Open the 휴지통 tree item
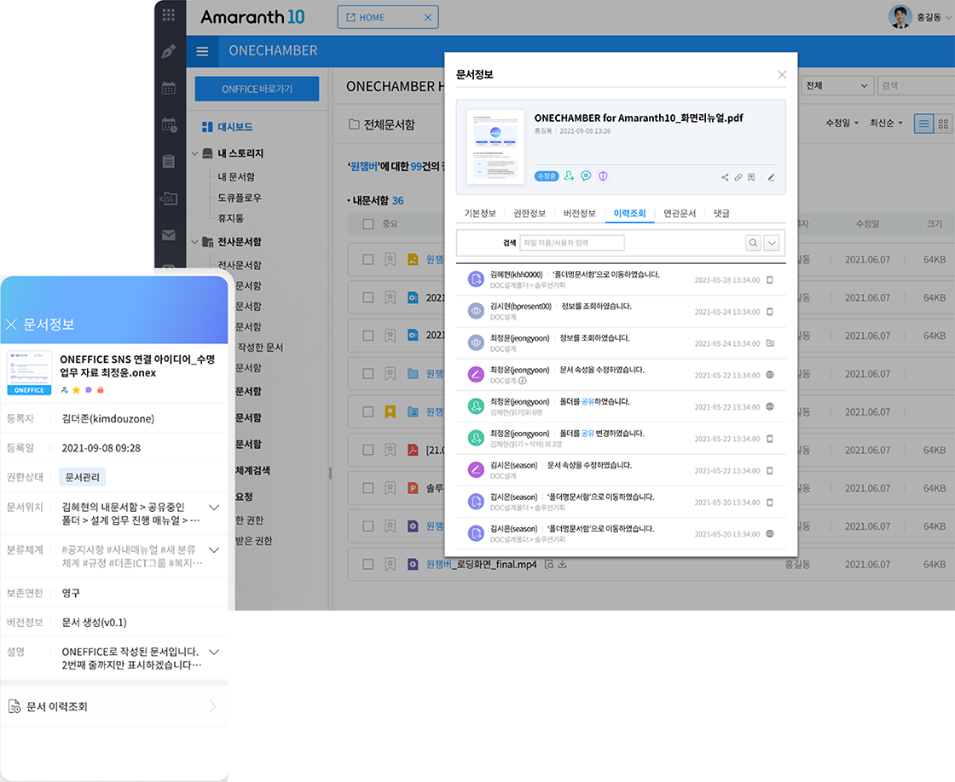 pos(231,218)
